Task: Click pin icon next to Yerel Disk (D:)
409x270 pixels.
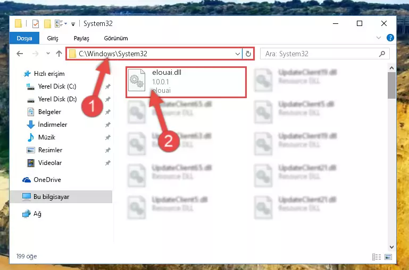Action: [x=107, y=99]
